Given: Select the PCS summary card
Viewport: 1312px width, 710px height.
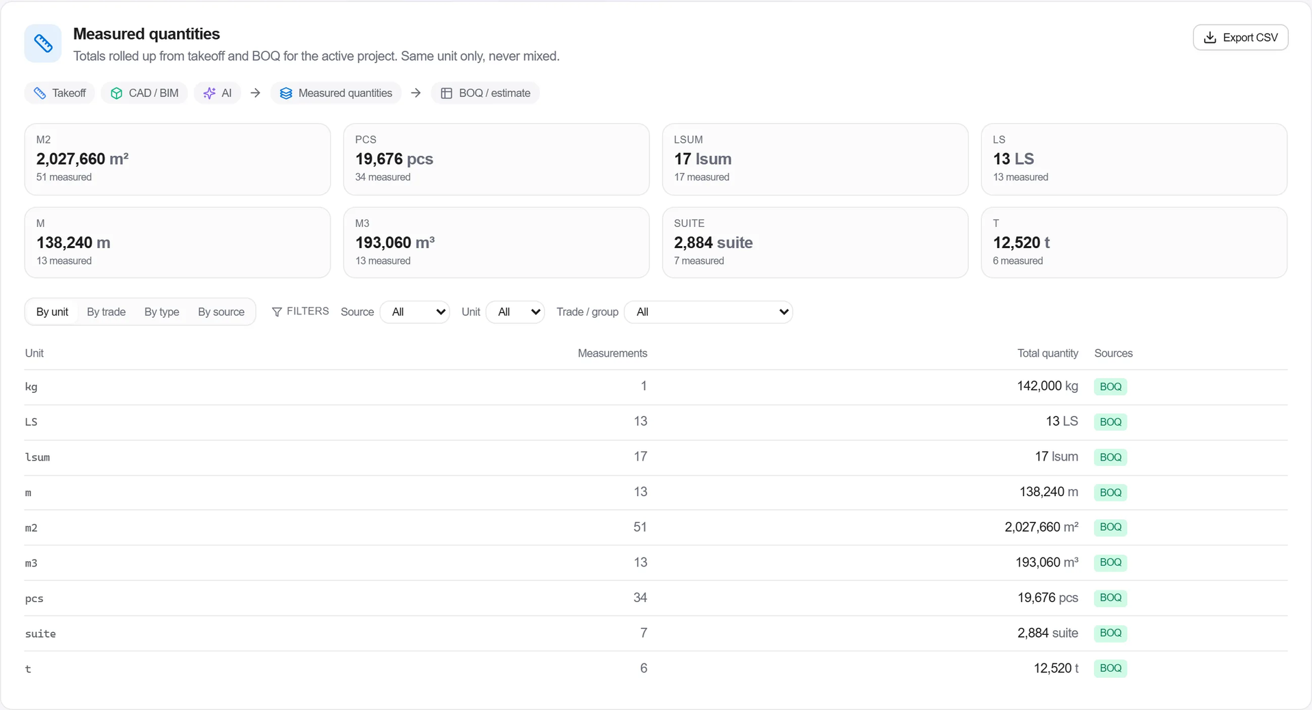Looking at the screenshot, I should [496, 159].
